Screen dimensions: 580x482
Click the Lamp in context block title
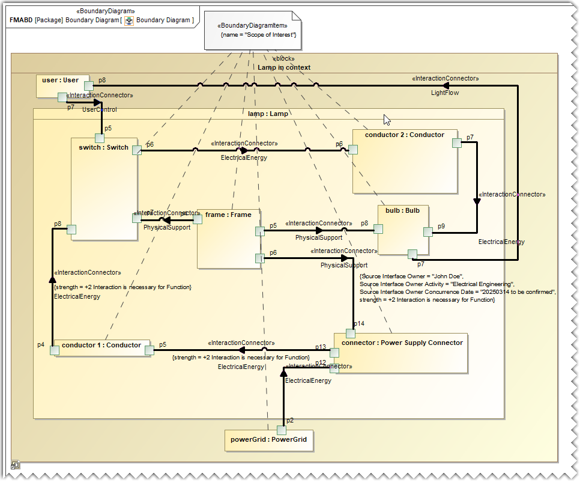click(284, 67)
